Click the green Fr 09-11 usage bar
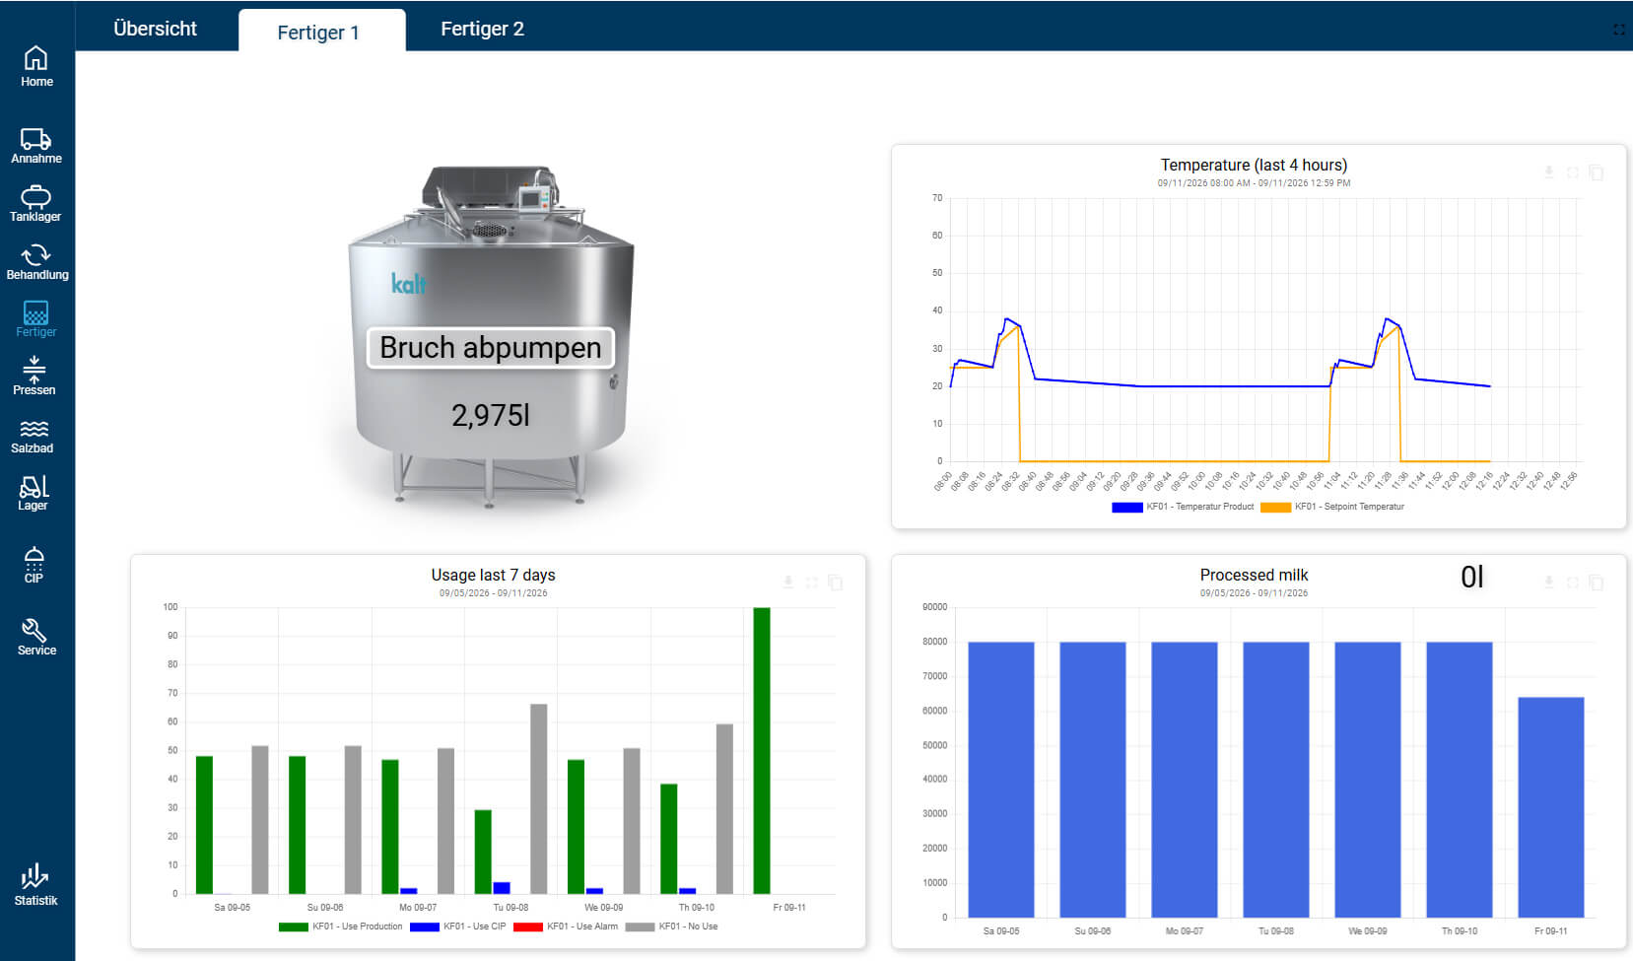 (762, 751)
